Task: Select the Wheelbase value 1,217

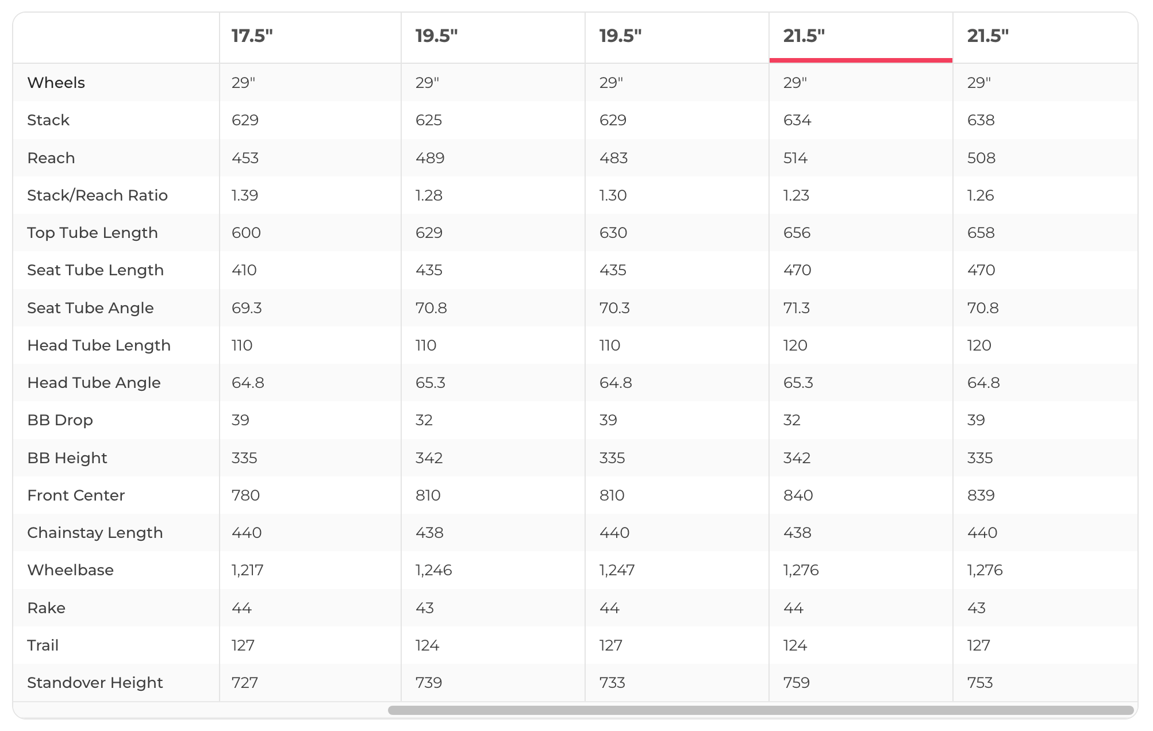Action: (247, 570)
